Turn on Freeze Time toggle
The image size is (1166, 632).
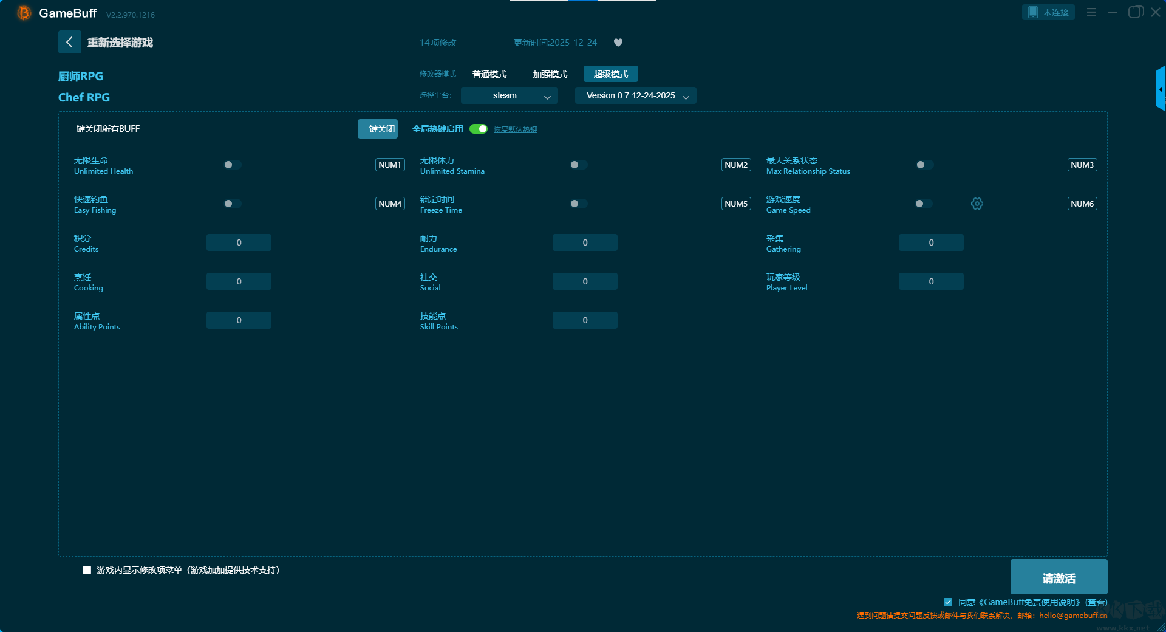tap(578, 204)
